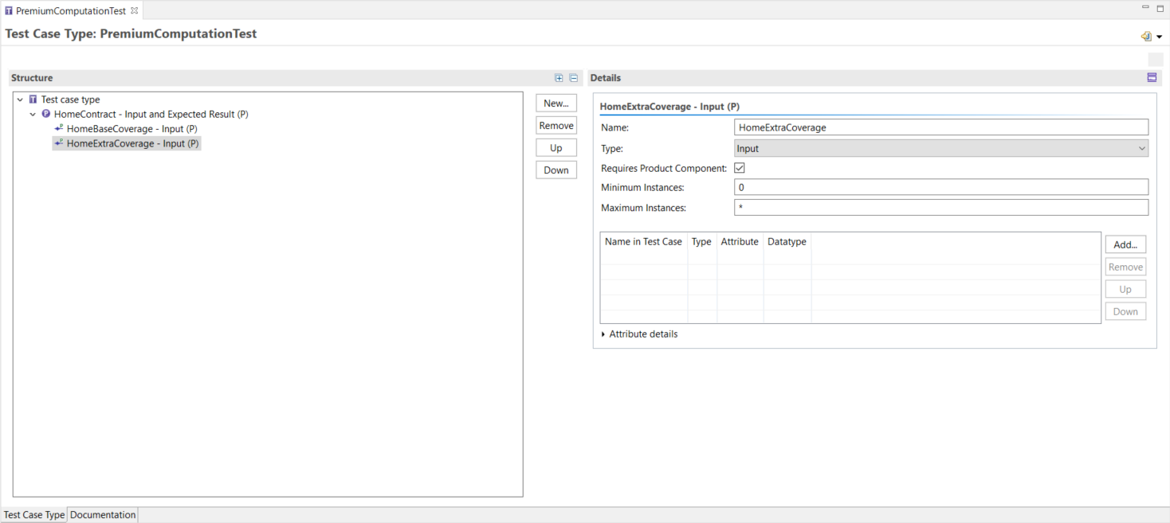This screenshot has height=523, width=1170.
Task: Click the Test case type icon in tree
Action: (x=32, y=99)
